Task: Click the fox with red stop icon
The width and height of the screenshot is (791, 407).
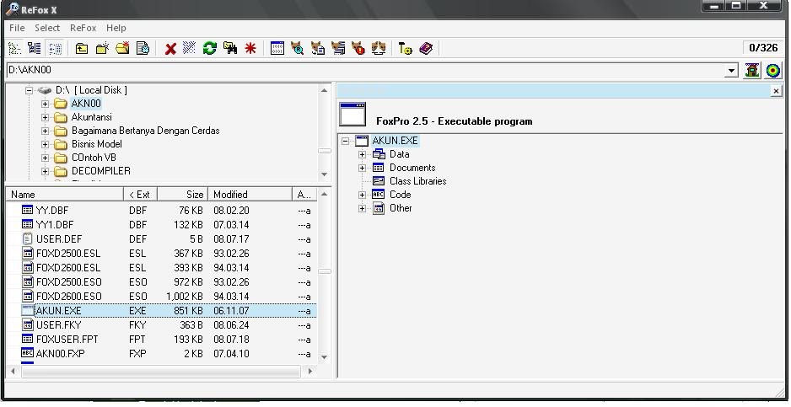Action: 358,48
